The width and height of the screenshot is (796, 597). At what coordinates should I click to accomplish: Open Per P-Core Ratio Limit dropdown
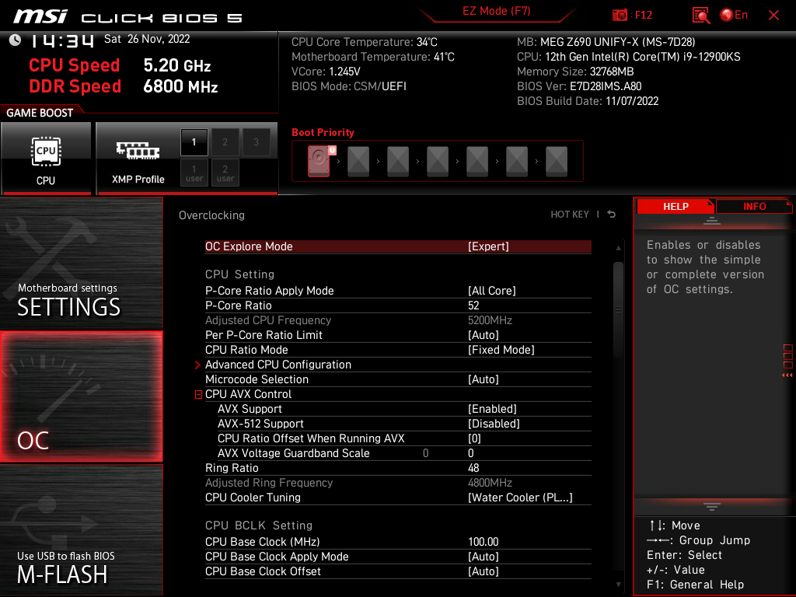398,335
